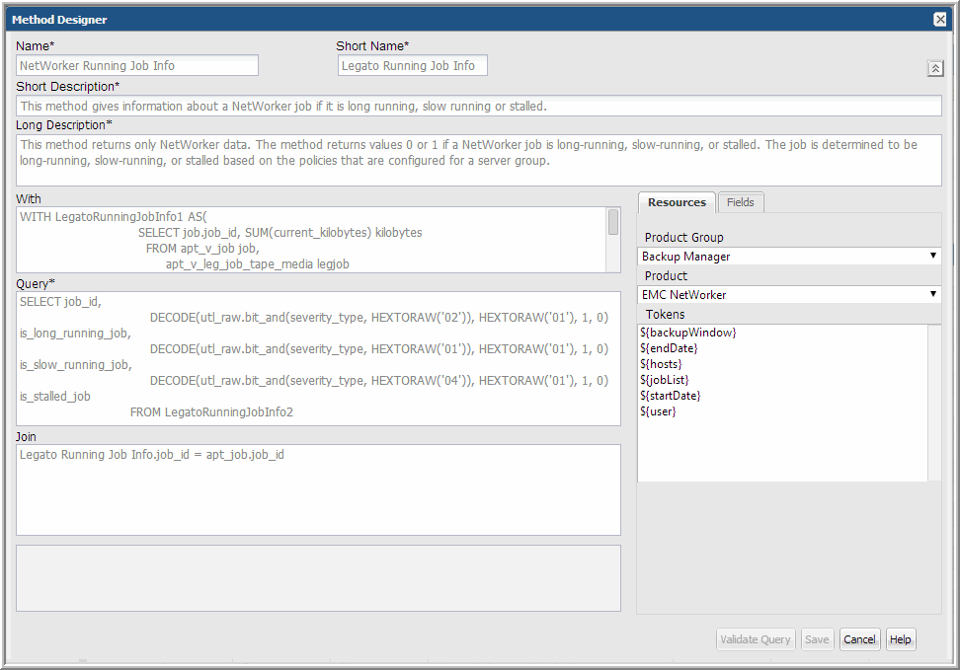Click the ${startDate} token
Viewport: 960px width, 670px height.
click(x=672, y=396)
